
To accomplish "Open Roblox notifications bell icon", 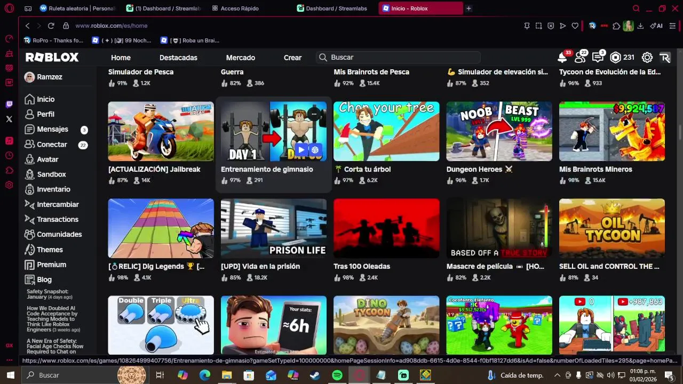I will click(x=562, y=58).
